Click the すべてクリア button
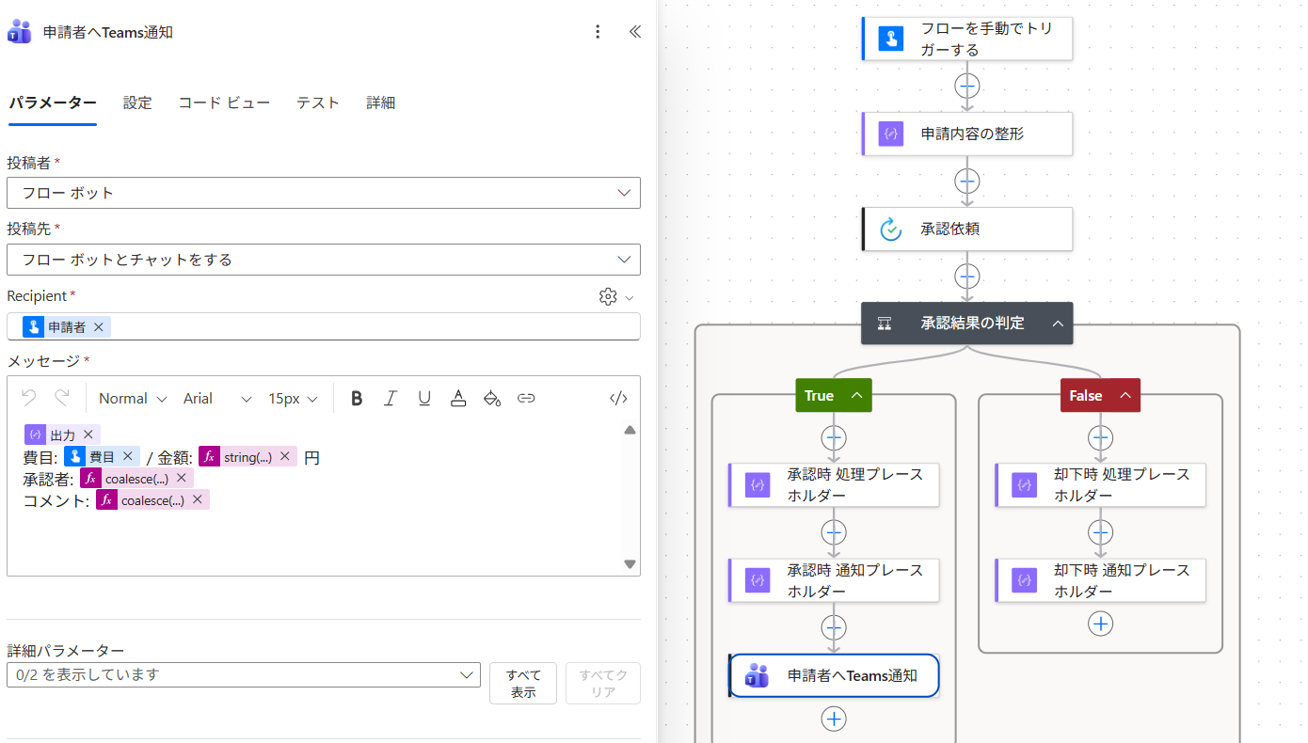1308x743 pixels. (603, 684)
